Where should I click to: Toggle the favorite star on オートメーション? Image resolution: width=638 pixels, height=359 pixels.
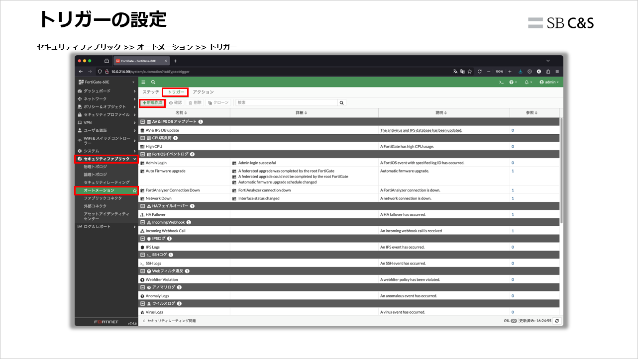[x=134, y=190]
